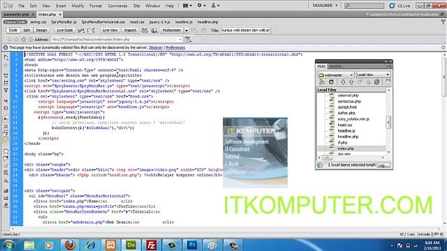447x251 pixels.
Task: Click the CS Live button
Action: click(400, 6)
